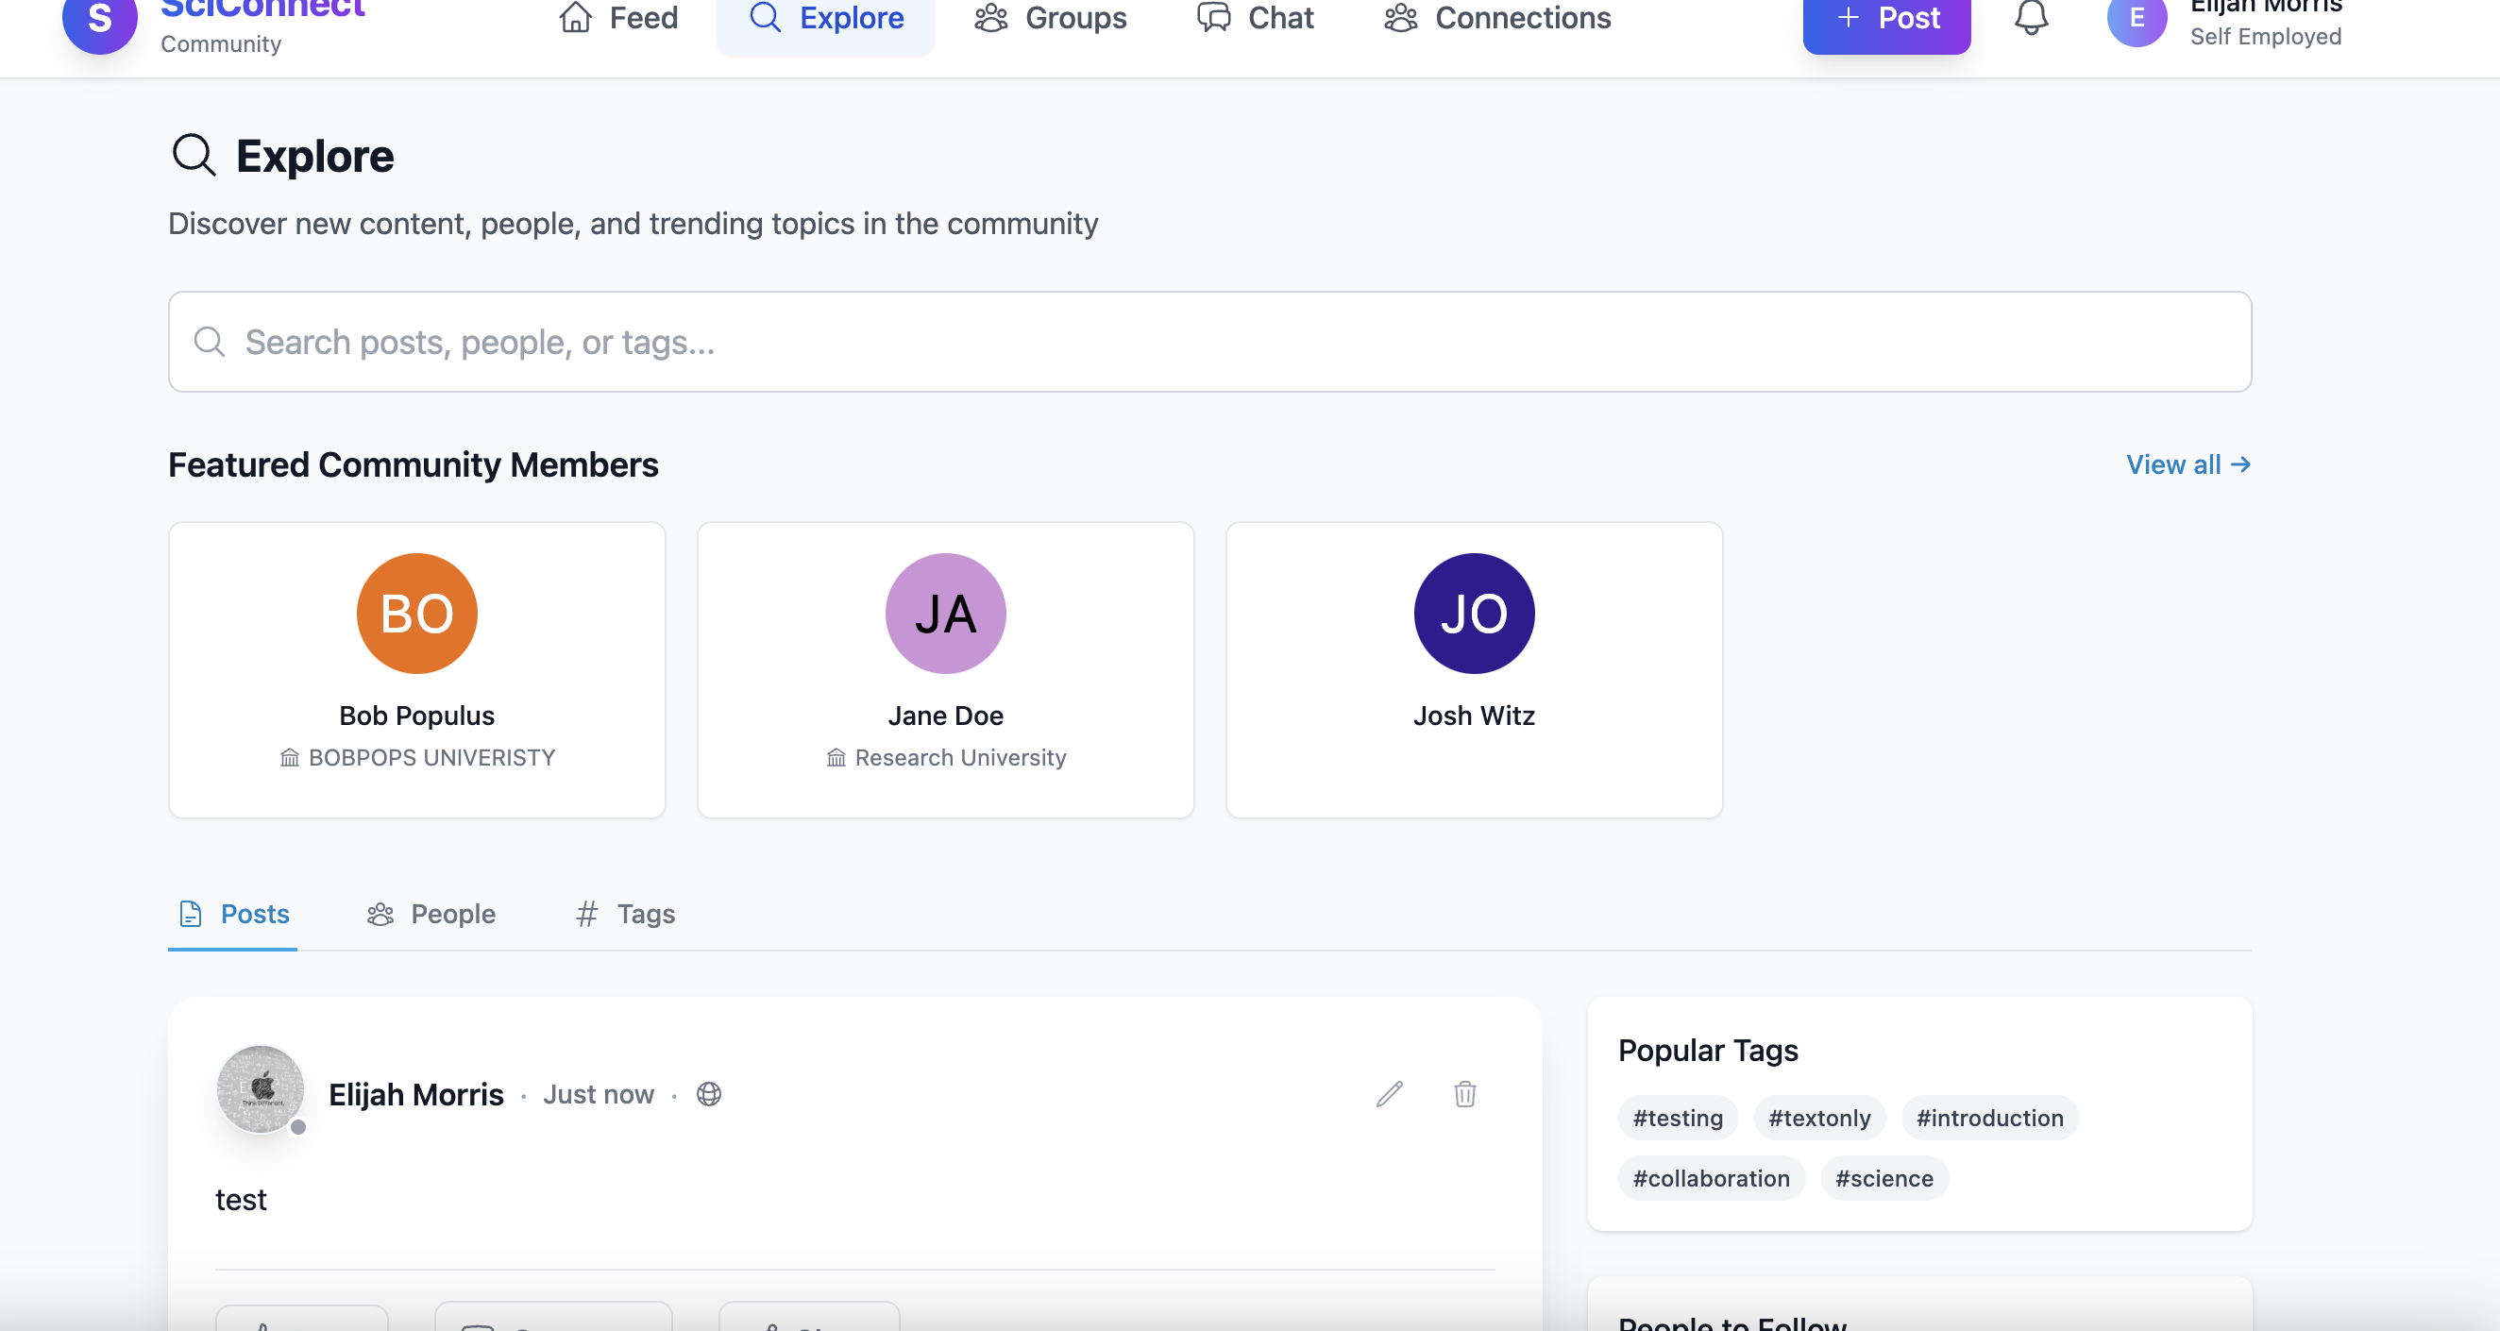Open Josh Witz profile name
The width and height of the screenshot is (2500, 1331).
pos(1473,715)
